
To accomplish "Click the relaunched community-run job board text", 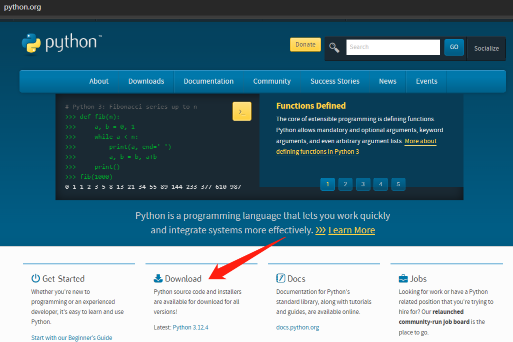I will pos(434,317).
